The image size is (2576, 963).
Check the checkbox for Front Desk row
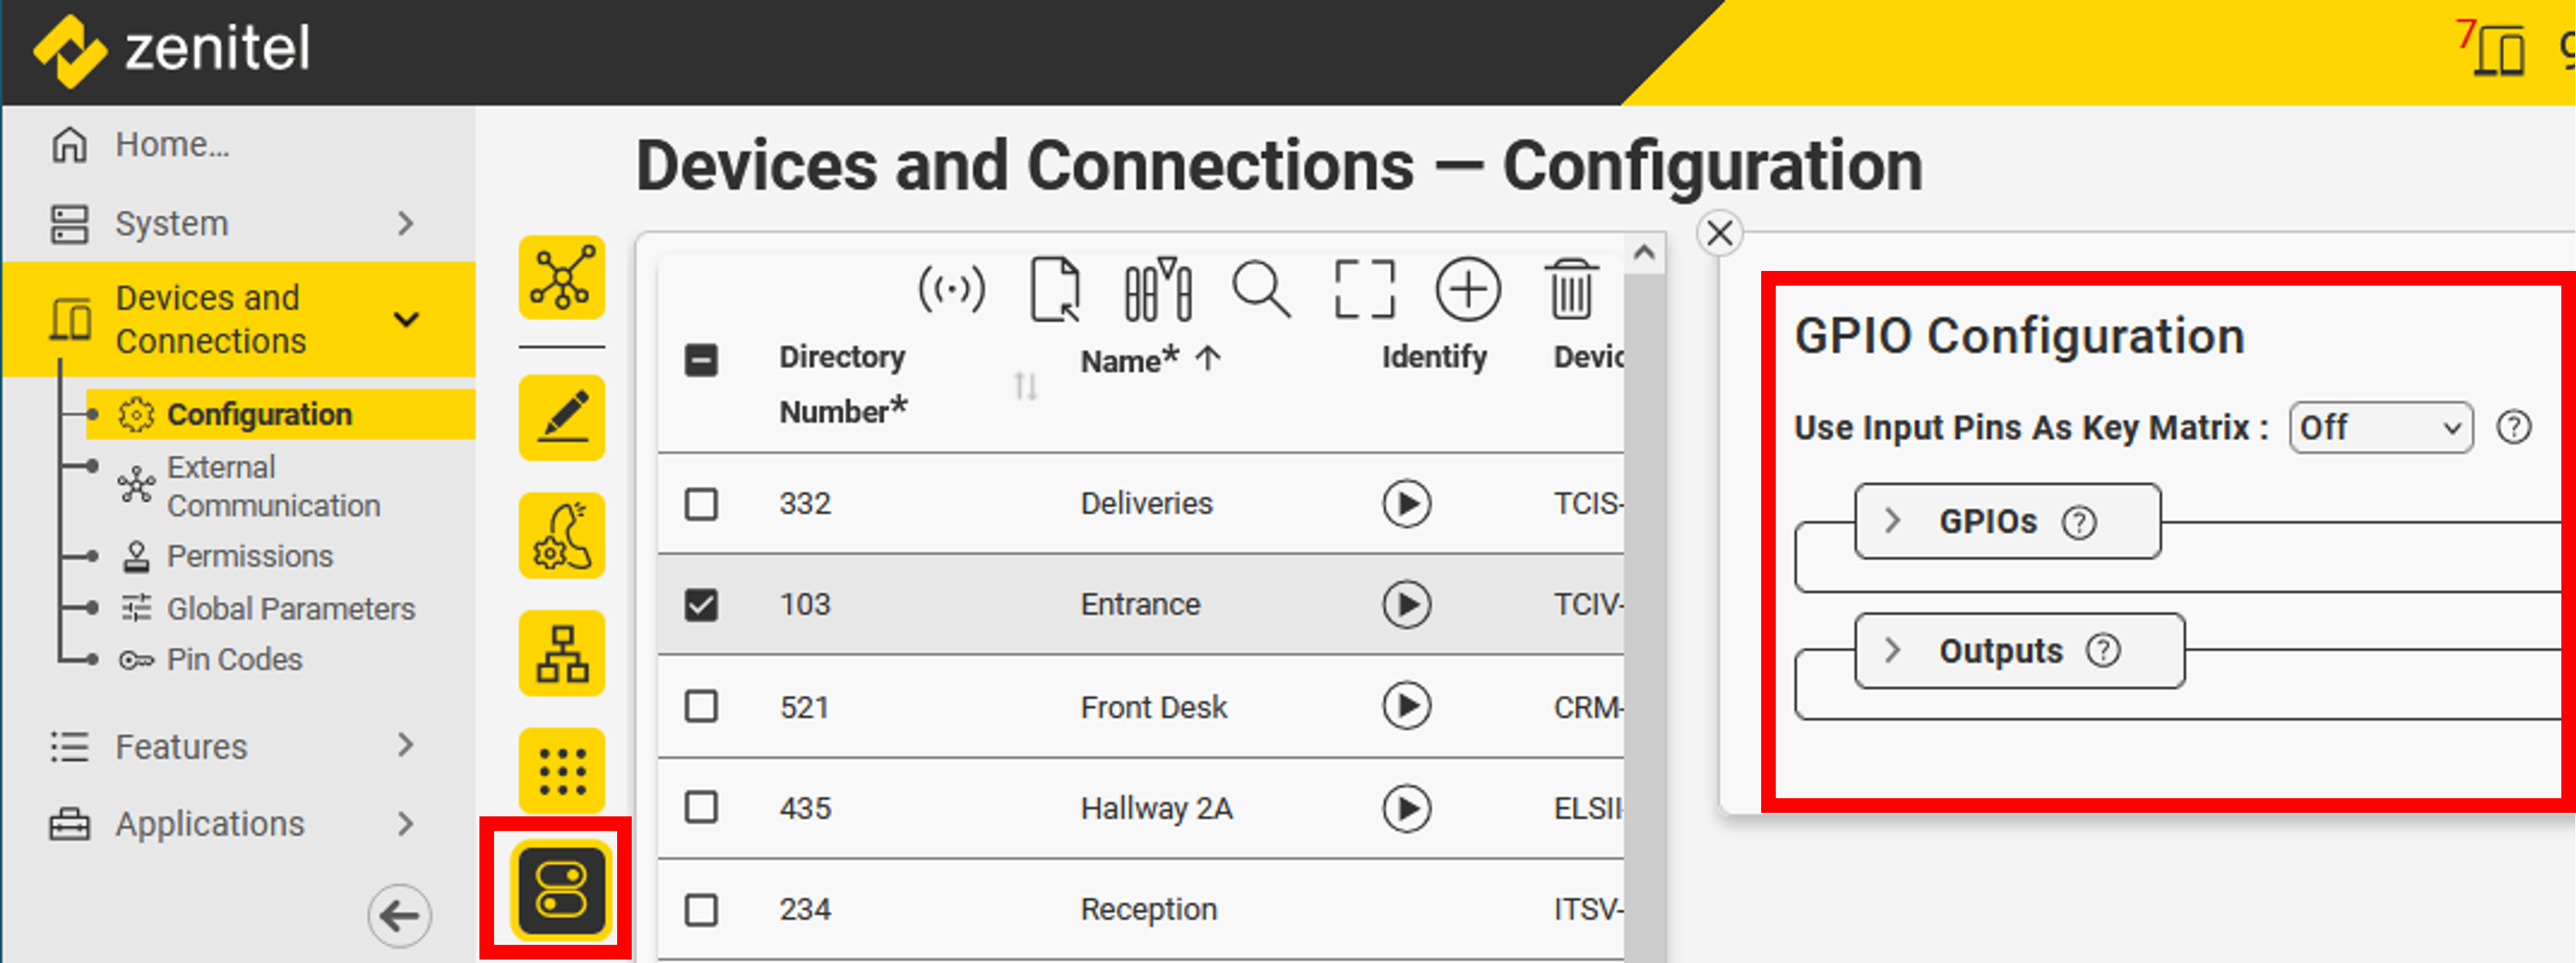tap(701, 707)
